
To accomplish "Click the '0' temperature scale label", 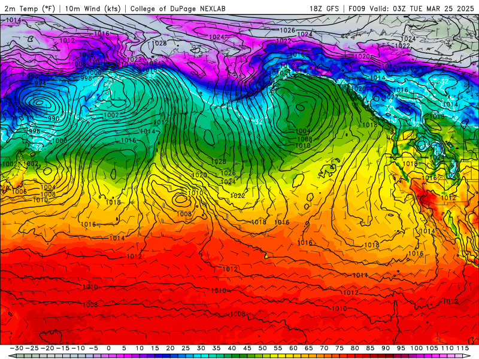I will [x=109, y=348].
